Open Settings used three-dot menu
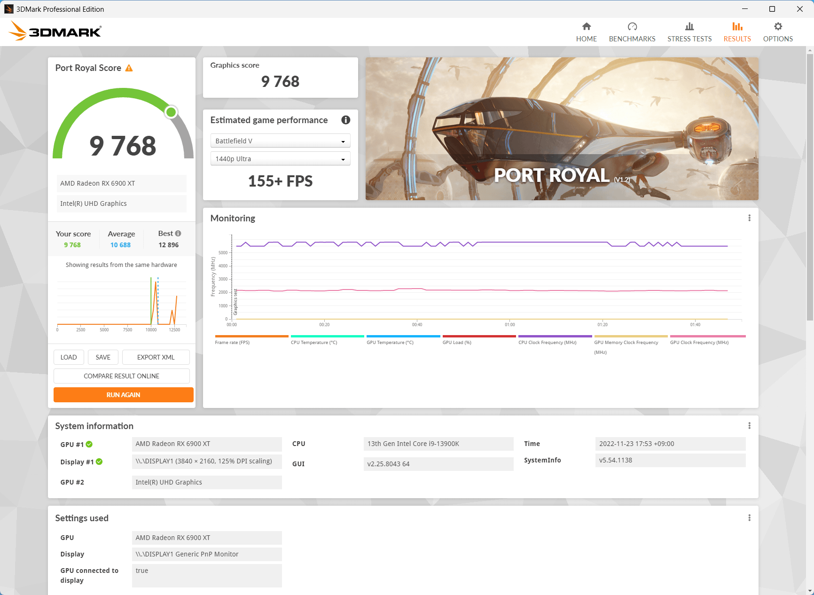 tap(749, 518)
